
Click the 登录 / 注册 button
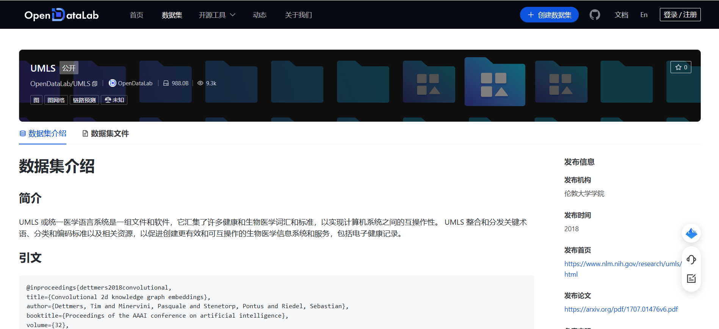point(680,15)
